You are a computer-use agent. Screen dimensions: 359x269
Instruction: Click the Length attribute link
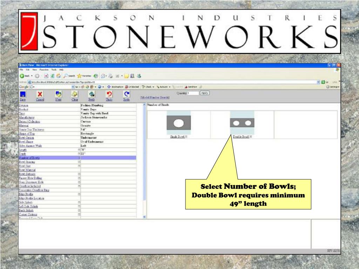23,150
